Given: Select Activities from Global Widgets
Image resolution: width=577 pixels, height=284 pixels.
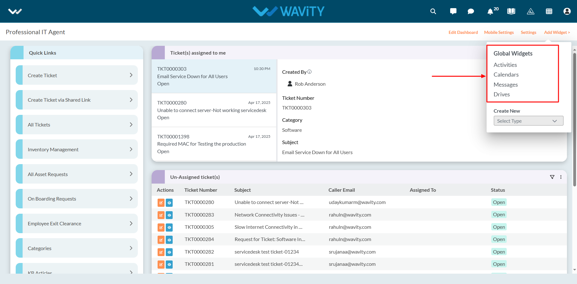Looking at the screenshot, I should click(x=505, y=65).
